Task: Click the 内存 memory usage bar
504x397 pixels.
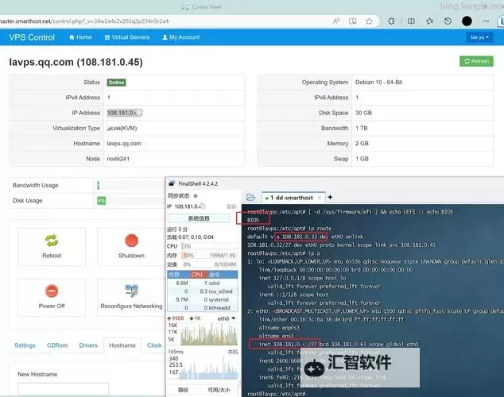Action: [209, 256]
